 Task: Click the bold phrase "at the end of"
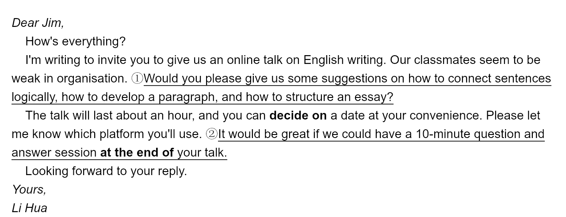coord(137,153)
